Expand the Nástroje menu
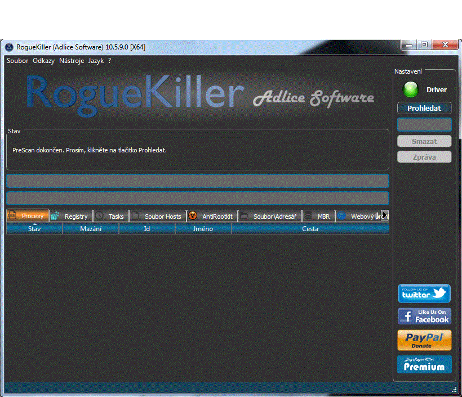Image resolution: width=462 pixels, height=397 pixels. click(x=72, y=61)
